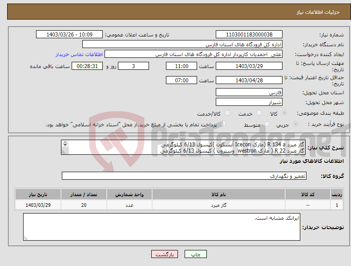
Task: Click the row number cell 1
Action: [x=337, y=205]
